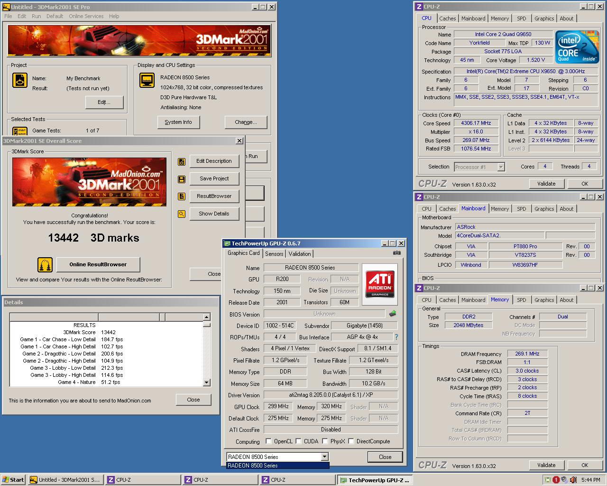607x486 pixels.
Task: Click TechPowerUp GPU-Z taskbar button
Action: pos(375,480)
